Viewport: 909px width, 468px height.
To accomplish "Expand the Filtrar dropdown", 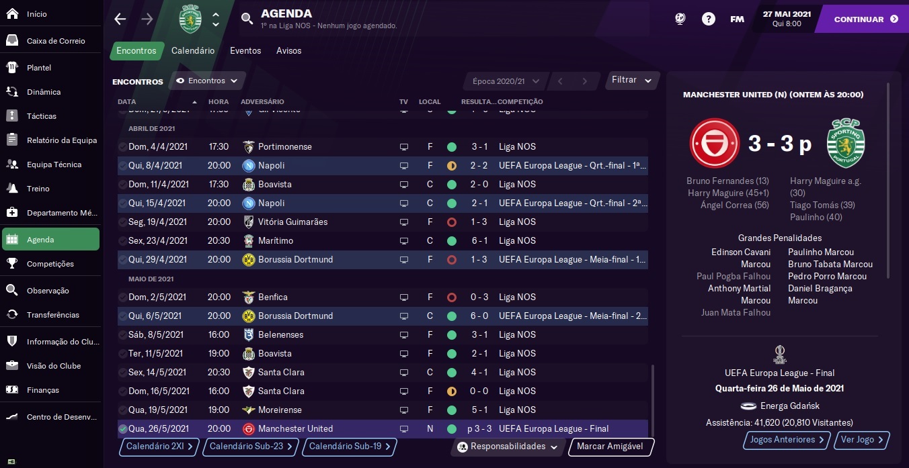I will pos(633,80).
